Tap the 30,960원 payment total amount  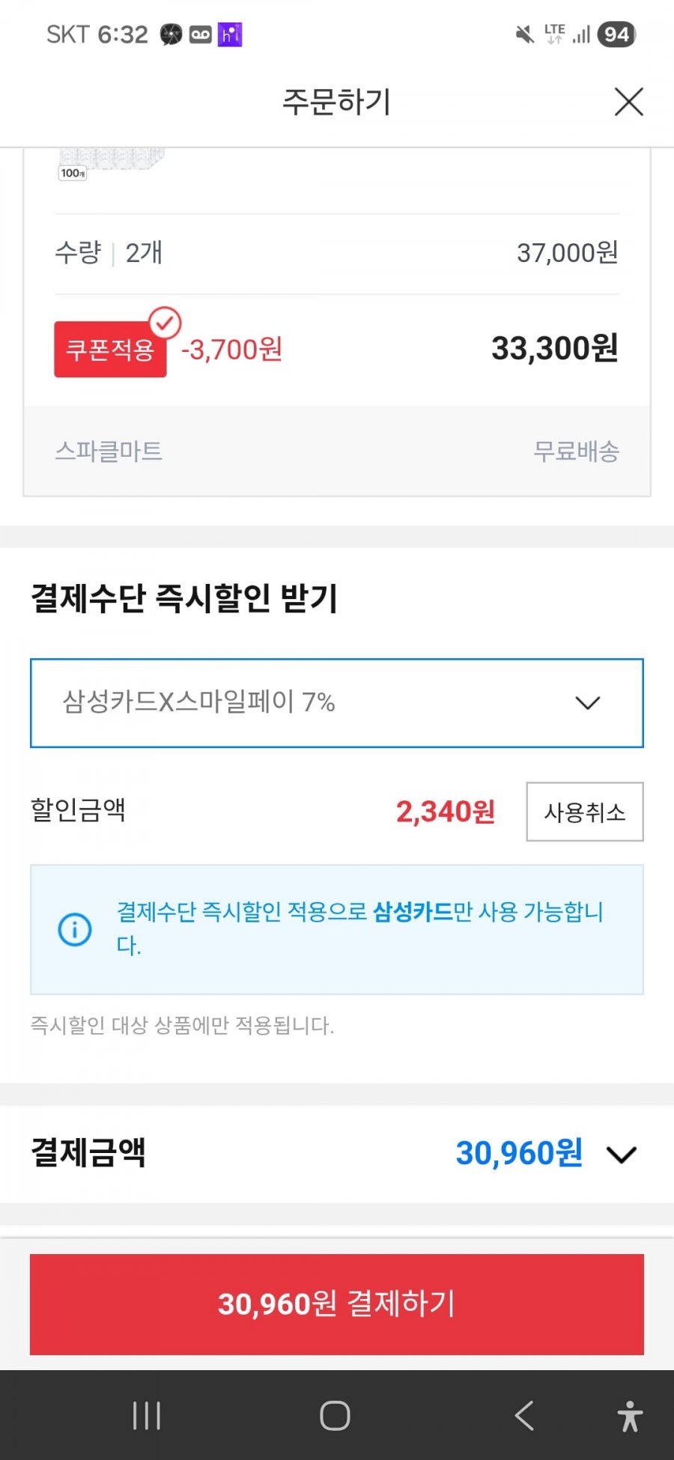519,1153
